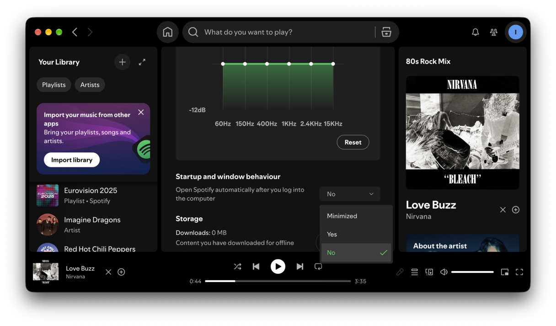Add Love Buzz to Liked Songs in player bar

(121, 272)
